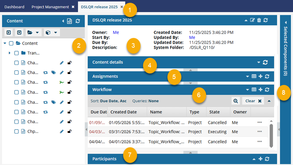Add a new assignment with plus icon
Image resolution: width=293 pixels, height=165 pixels.
[x=260, y=76]
